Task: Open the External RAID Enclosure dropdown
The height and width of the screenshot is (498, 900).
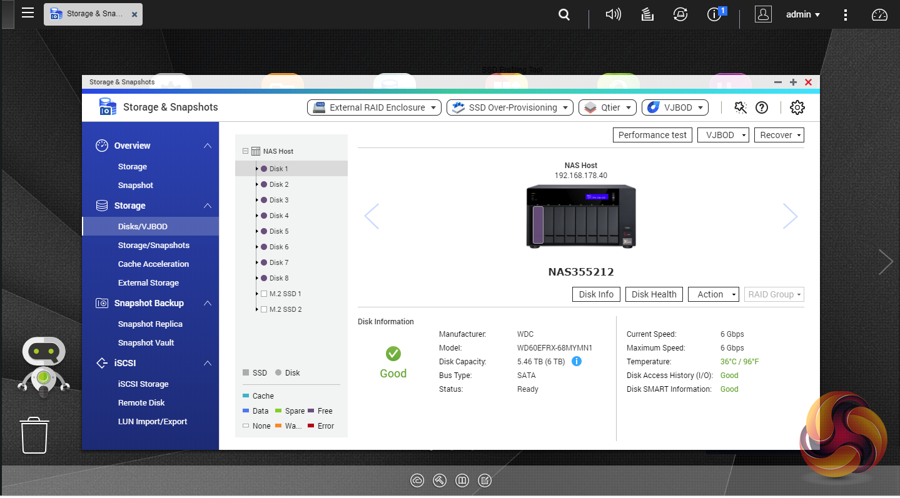Action: pos(374,107)
